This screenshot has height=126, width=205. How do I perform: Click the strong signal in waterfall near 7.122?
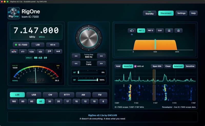click(130, 93)
